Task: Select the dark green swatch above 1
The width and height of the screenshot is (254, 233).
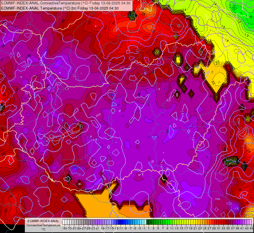Action: pyautogui.click(x=148, y=222)
